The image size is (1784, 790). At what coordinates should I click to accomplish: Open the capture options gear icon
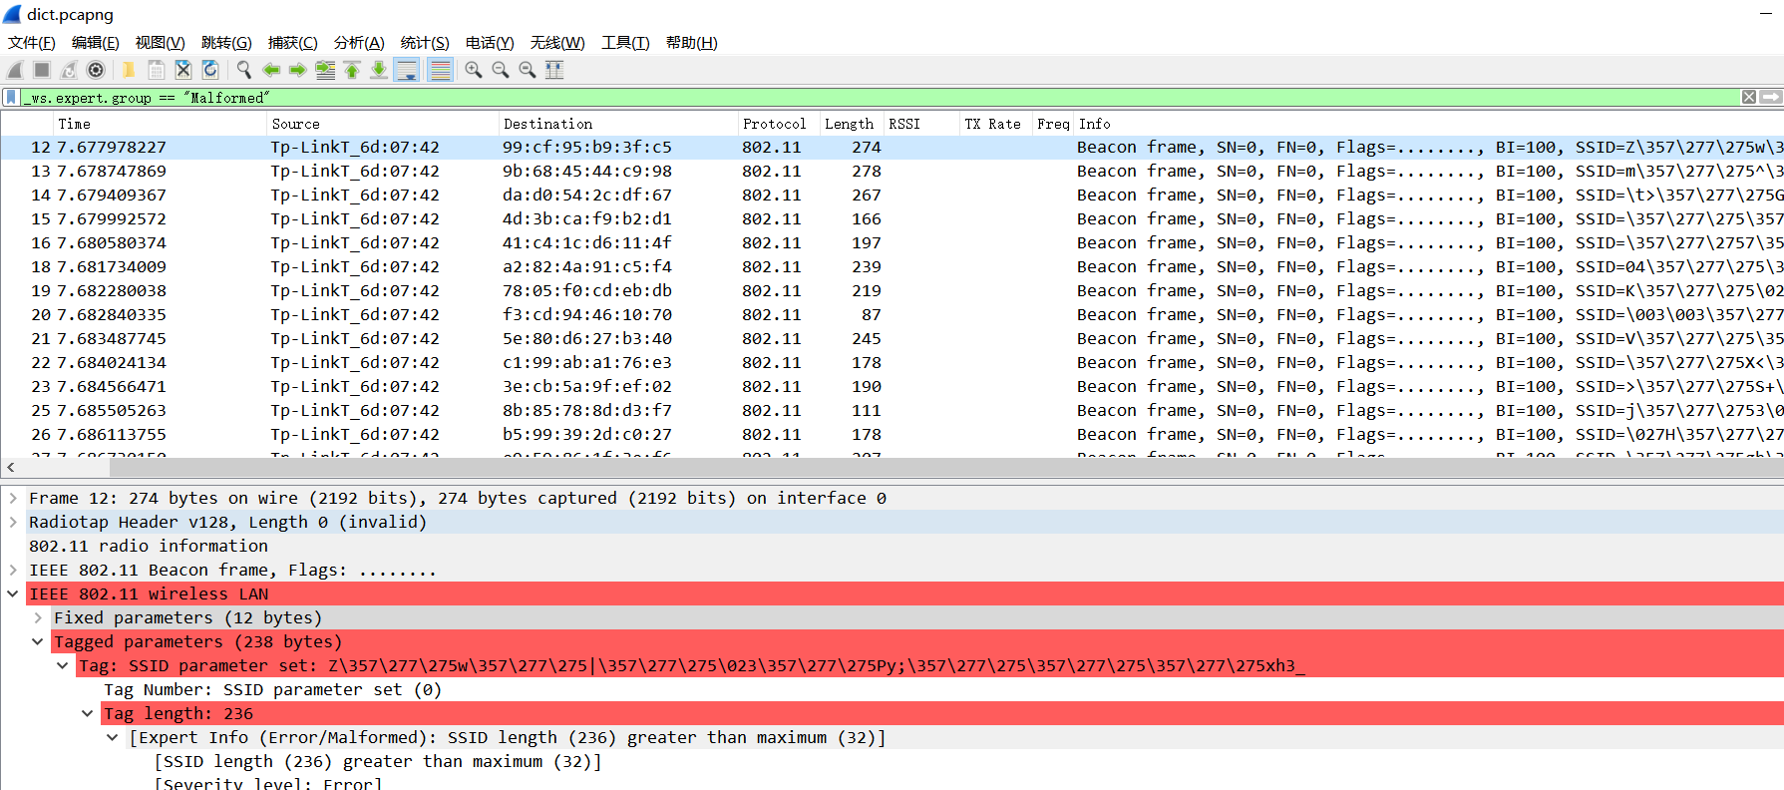click(96, 70)
